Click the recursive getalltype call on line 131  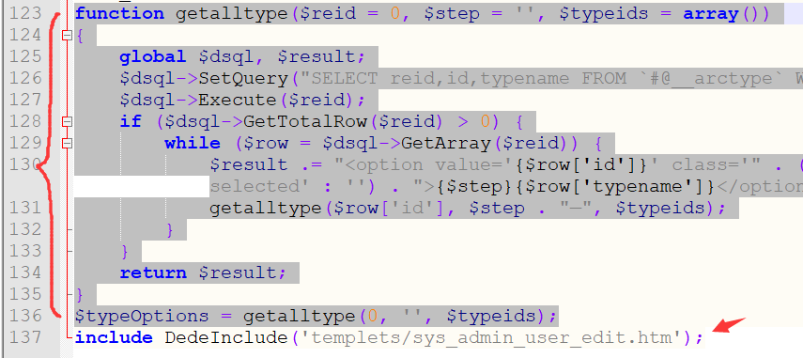pos(265,208)
